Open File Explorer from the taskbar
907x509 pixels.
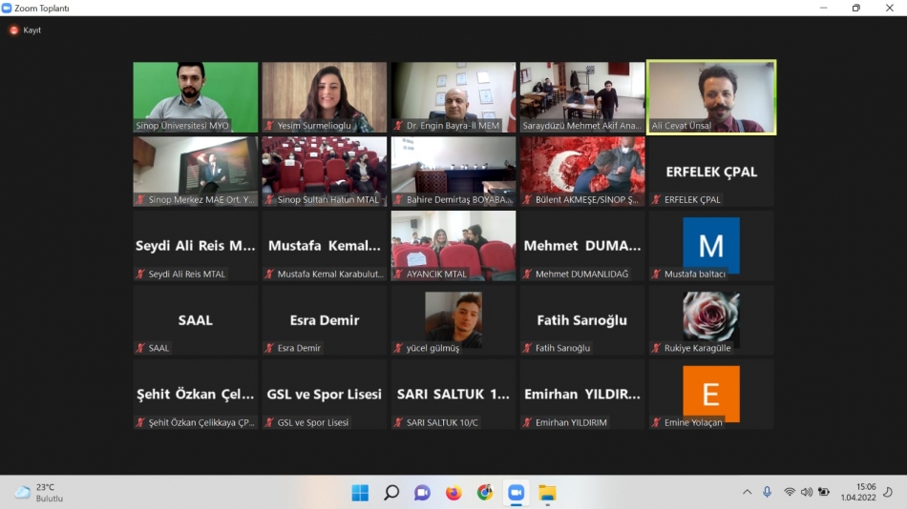[547, 492]
